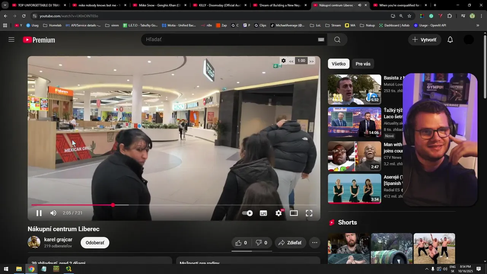Open the YouTube hamburger guide menu
The width and height of the screenshot is (487, 274).
tap(11, 40)
